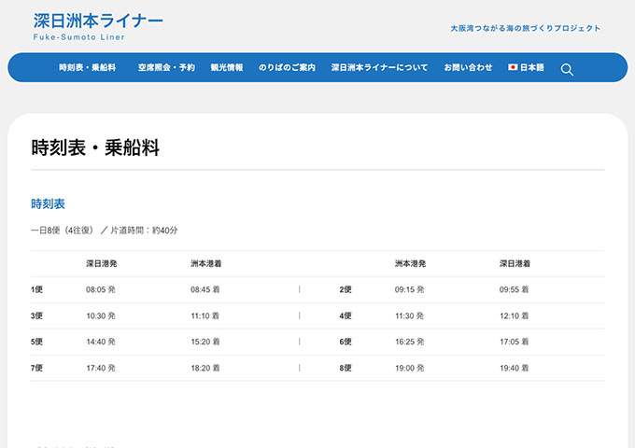Click arrival time 18:20 着
The image size is (635, 448).
click(205, 369)
